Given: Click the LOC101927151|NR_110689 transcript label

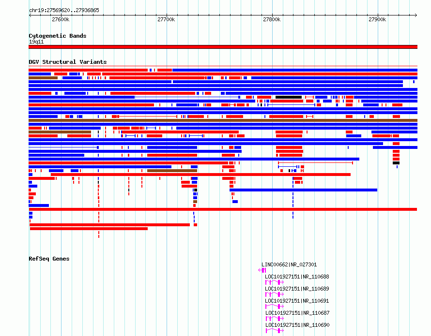Looking at the screenshot, I should click(x=297, y=289).
